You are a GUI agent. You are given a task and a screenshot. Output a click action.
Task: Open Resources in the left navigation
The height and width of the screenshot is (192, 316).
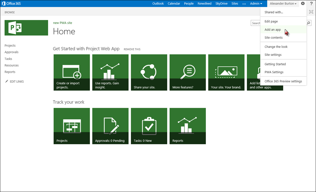coord(11,65)
